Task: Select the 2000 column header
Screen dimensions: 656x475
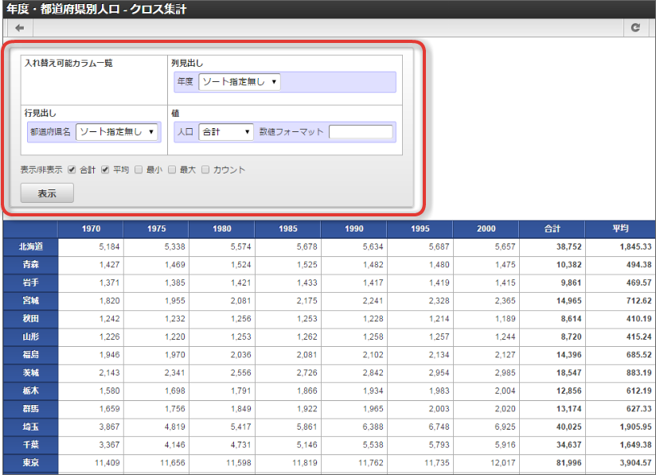Action: click(486, 228)
